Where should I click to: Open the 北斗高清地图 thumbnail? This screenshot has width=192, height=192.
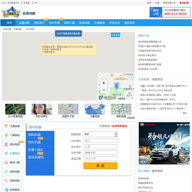(x=15, y=111)
